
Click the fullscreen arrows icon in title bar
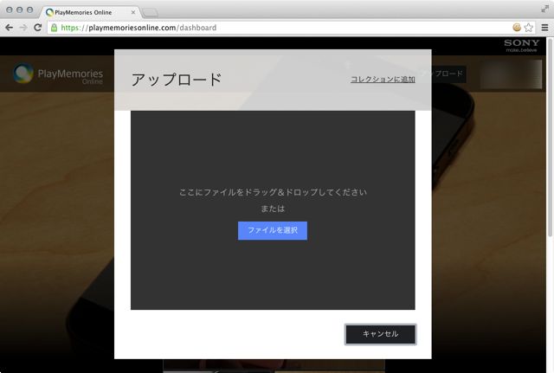click(x=544, y=10)
